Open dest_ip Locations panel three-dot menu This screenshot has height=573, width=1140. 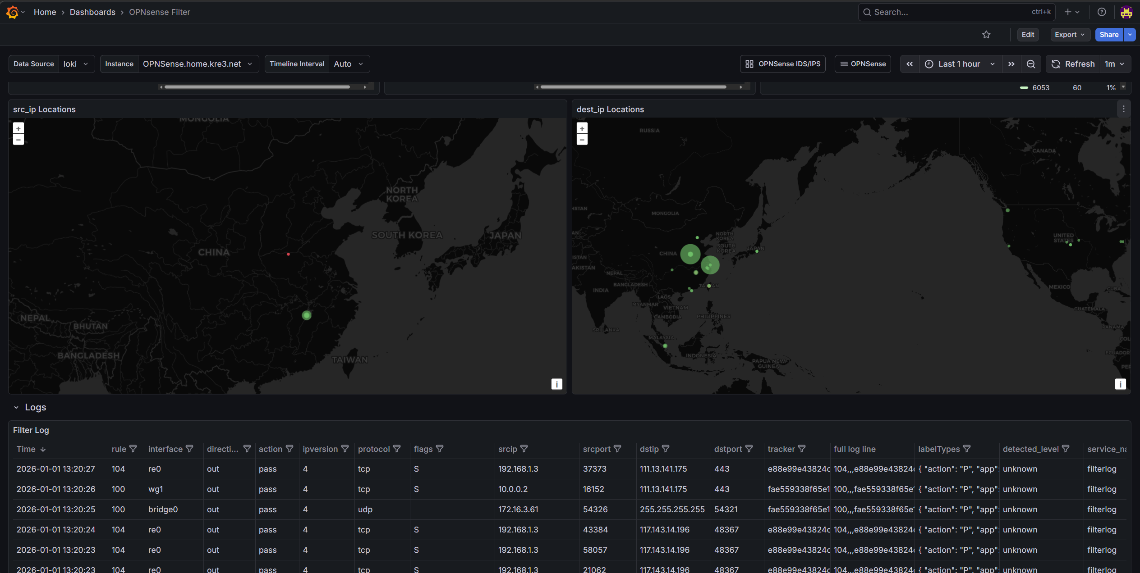click(x=1123, y=109)
